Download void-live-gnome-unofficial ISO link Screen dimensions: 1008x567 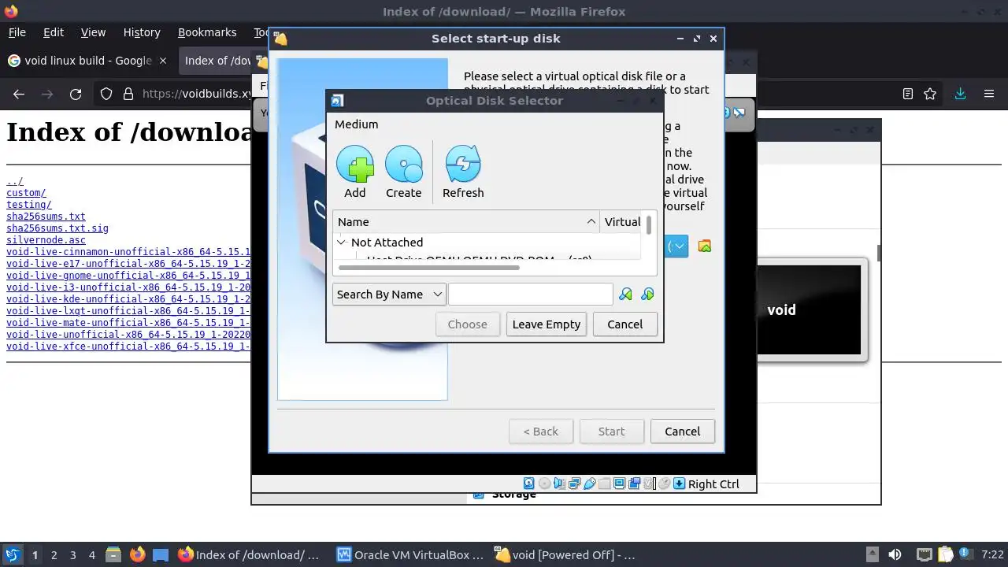pos(128,276)
